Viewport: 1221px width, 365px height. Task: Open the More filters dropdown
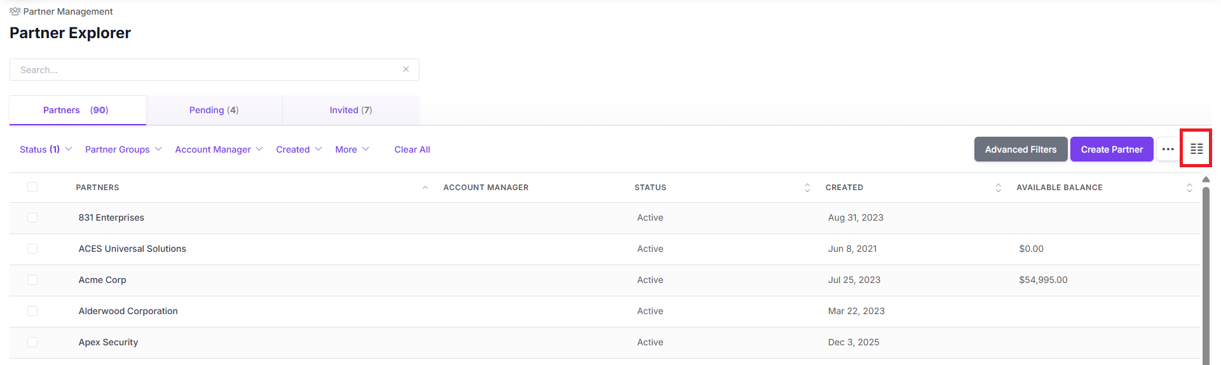[x=352, y=149]
